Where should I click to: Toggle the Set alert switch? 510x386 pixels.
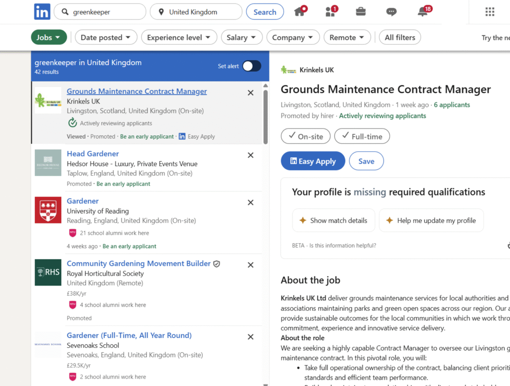(252, 66)
